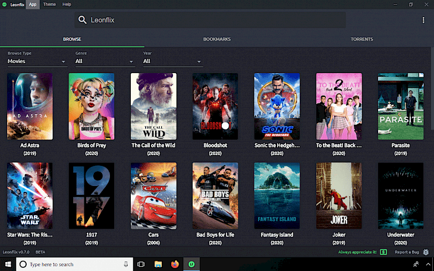Viewport: 434px width, 271px height.
Task: Click the Leonflix logo in title bar
Action: click(x=4, y=4)
